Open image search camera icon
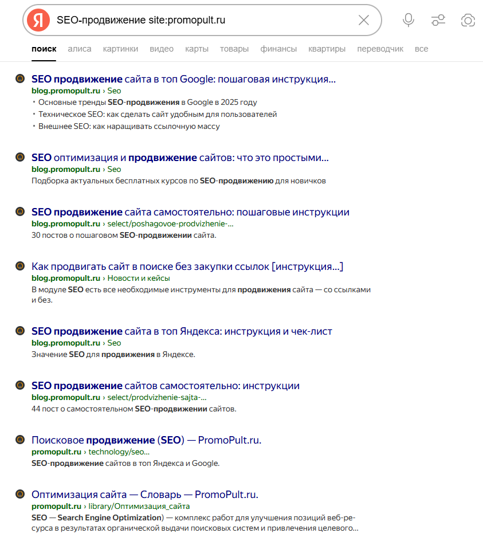The height and width of the screenshot is (545, 483). pyautogui.click(x=468, y=20)
